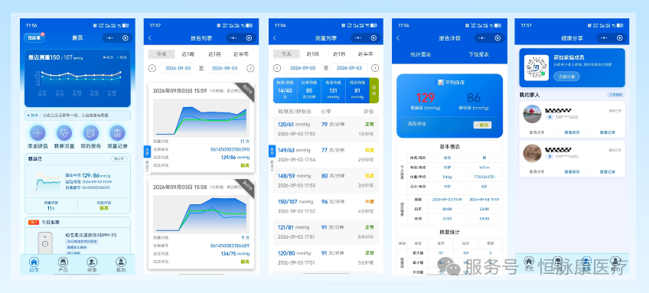Tap the ABPM-F5 device product image
This screenshot has width=649, height=293.
click(44, 244)
